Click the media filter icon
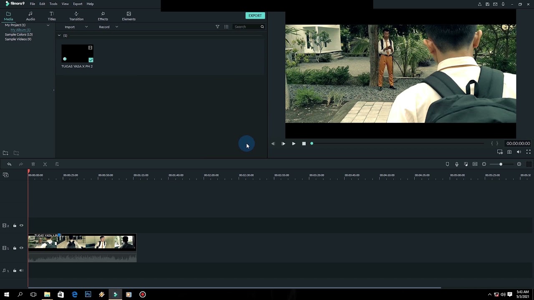This screenshot has height=300, width=534. click(x=217, y=27)
